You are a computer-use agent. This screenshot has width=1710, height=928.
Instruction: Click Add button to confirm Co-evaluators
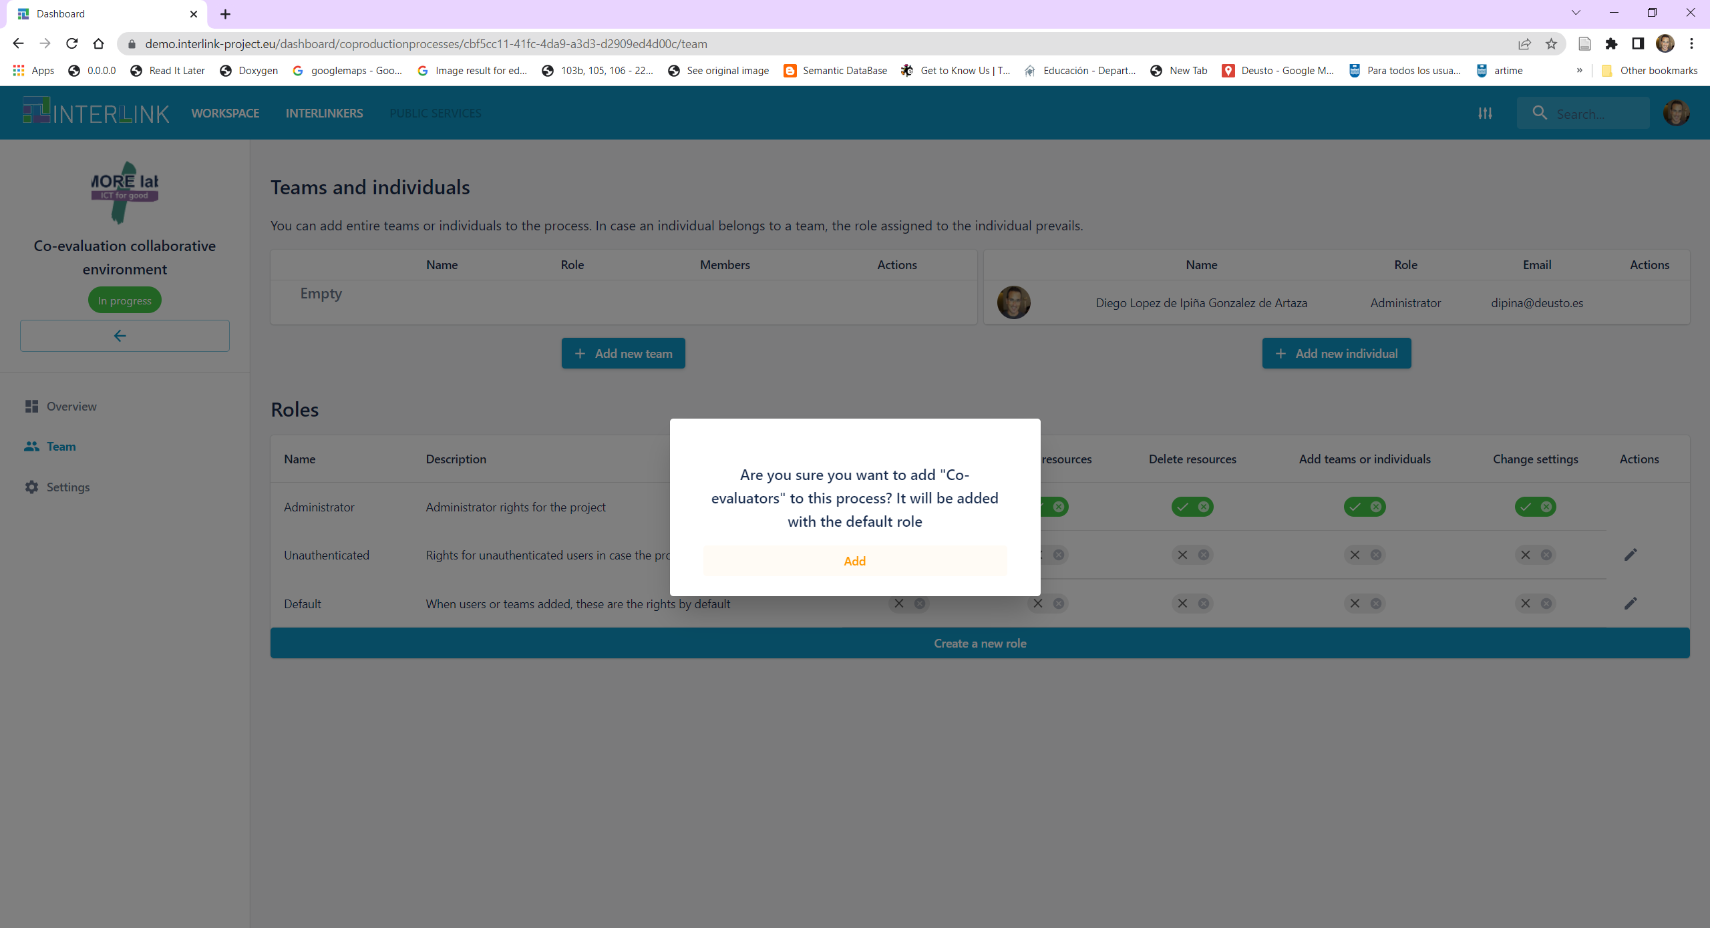tap(854, 560)
